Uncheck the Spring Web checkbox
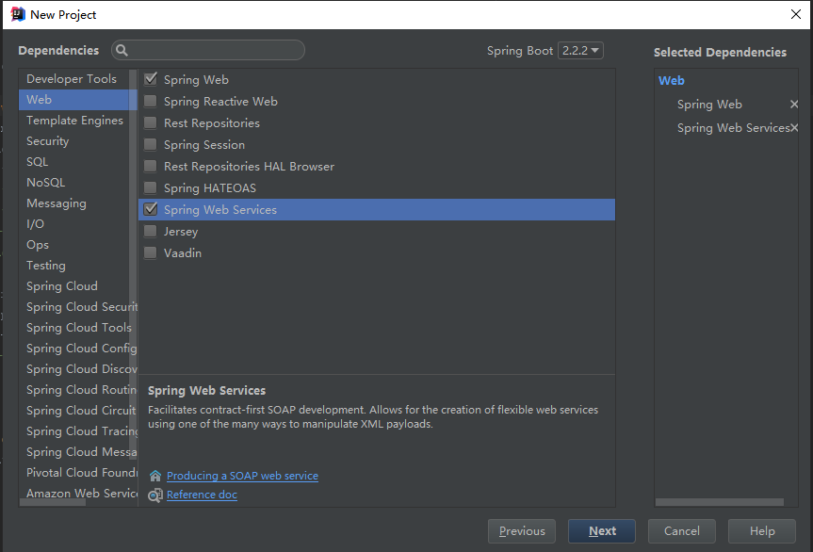 [151, 79]
